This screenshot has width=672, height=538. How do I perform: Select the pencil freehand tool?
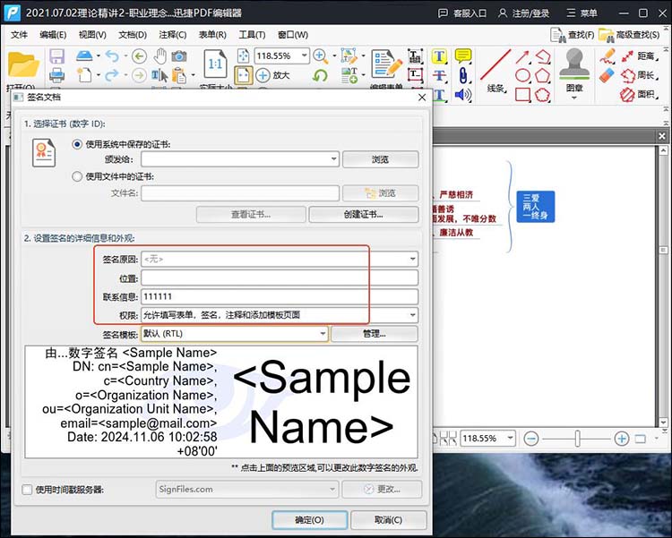(x=607, y=56)
